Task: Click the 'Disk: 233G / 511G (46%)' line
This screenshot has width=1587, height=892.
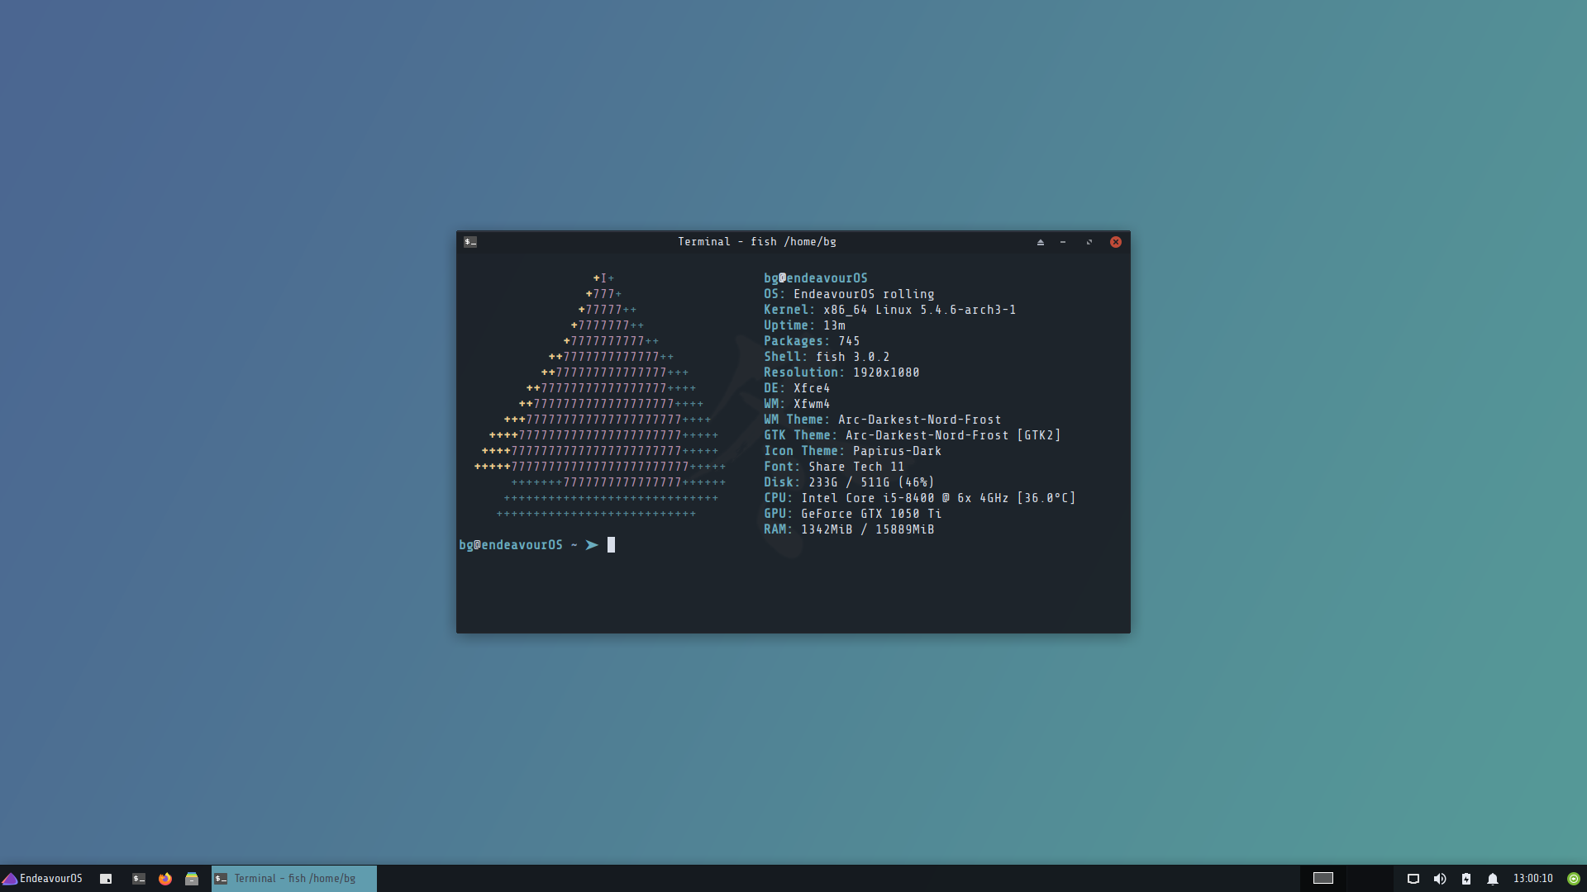Action: [x=849, y=482]
